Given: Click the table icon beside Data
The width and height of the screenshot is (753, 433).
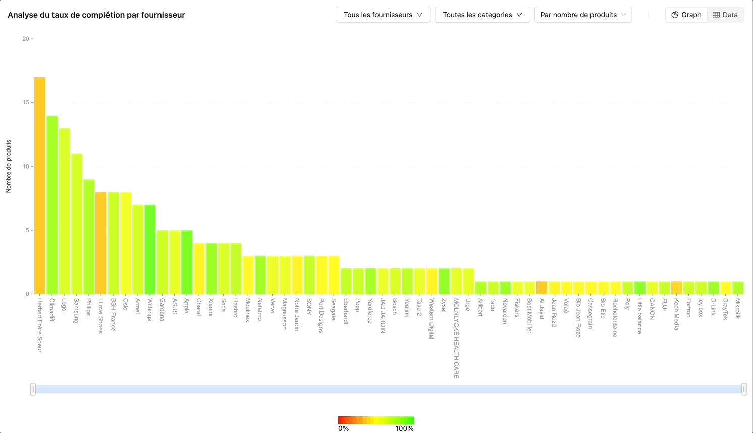Looking at the screenshot, I should click(x=716, y=15).
